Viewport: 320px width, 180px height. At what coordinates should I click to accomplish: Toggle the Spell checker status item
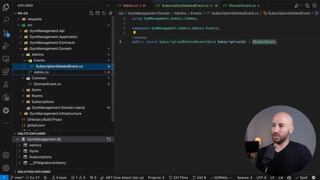point(301,177)
